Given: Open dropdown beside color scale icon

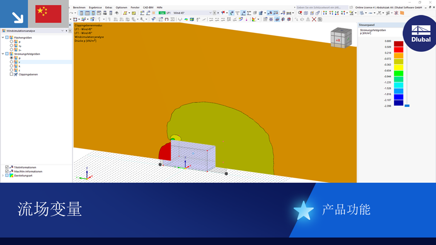Looking at the screenshot, I should coord(258,20).
